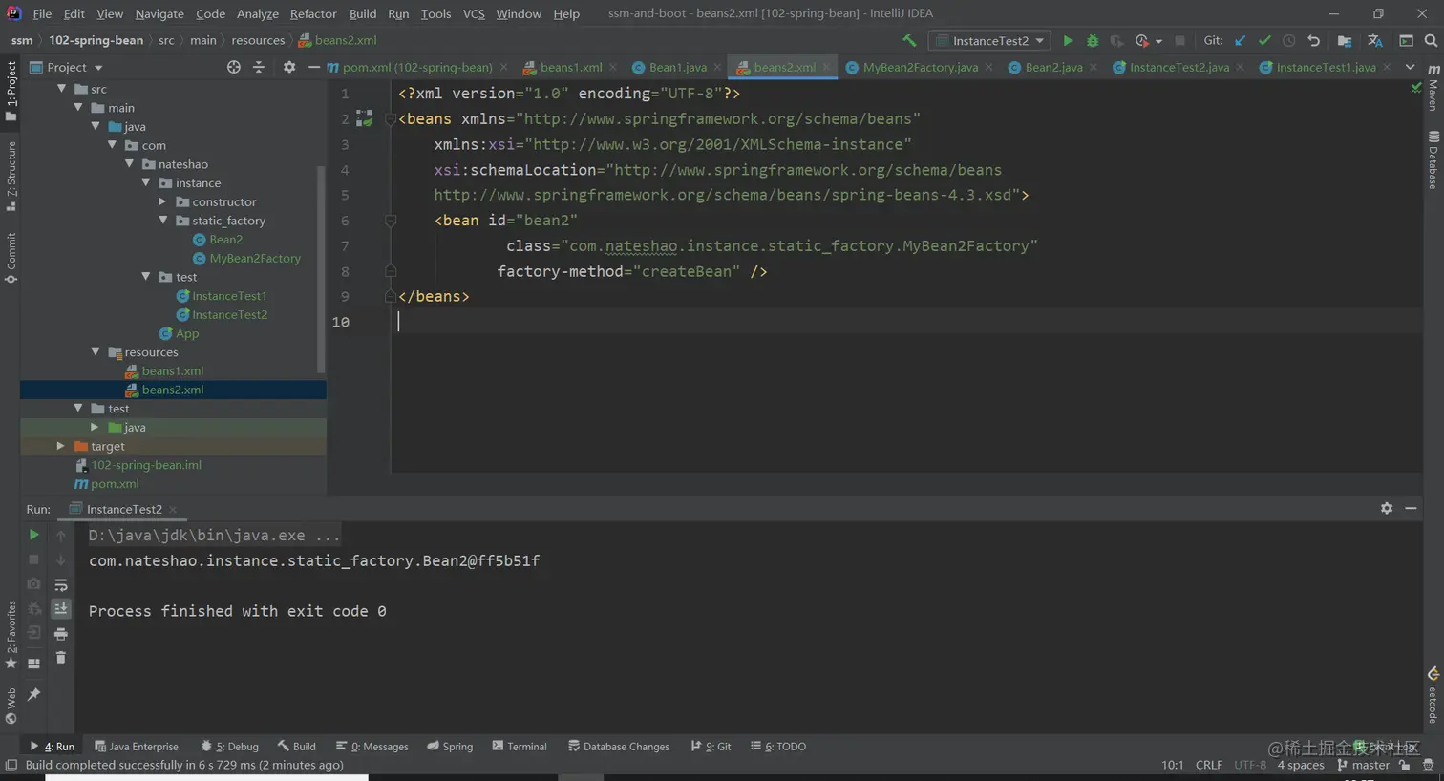Viewport: 1444px width, 781px height.
Task: Pin the Run tab with the pin icon
Action: [x=34, y=694]
